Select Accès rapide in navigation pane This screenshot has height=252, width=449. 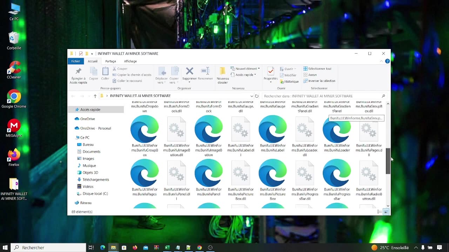click(96, 110)
